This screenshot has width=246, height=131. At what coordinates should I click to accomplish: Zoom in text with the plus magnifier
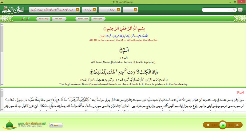(x=23, y=19)
